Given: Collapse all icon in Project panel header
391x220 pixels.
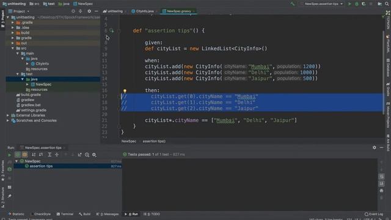Looking at the screenshot, I should pos(80,11).
